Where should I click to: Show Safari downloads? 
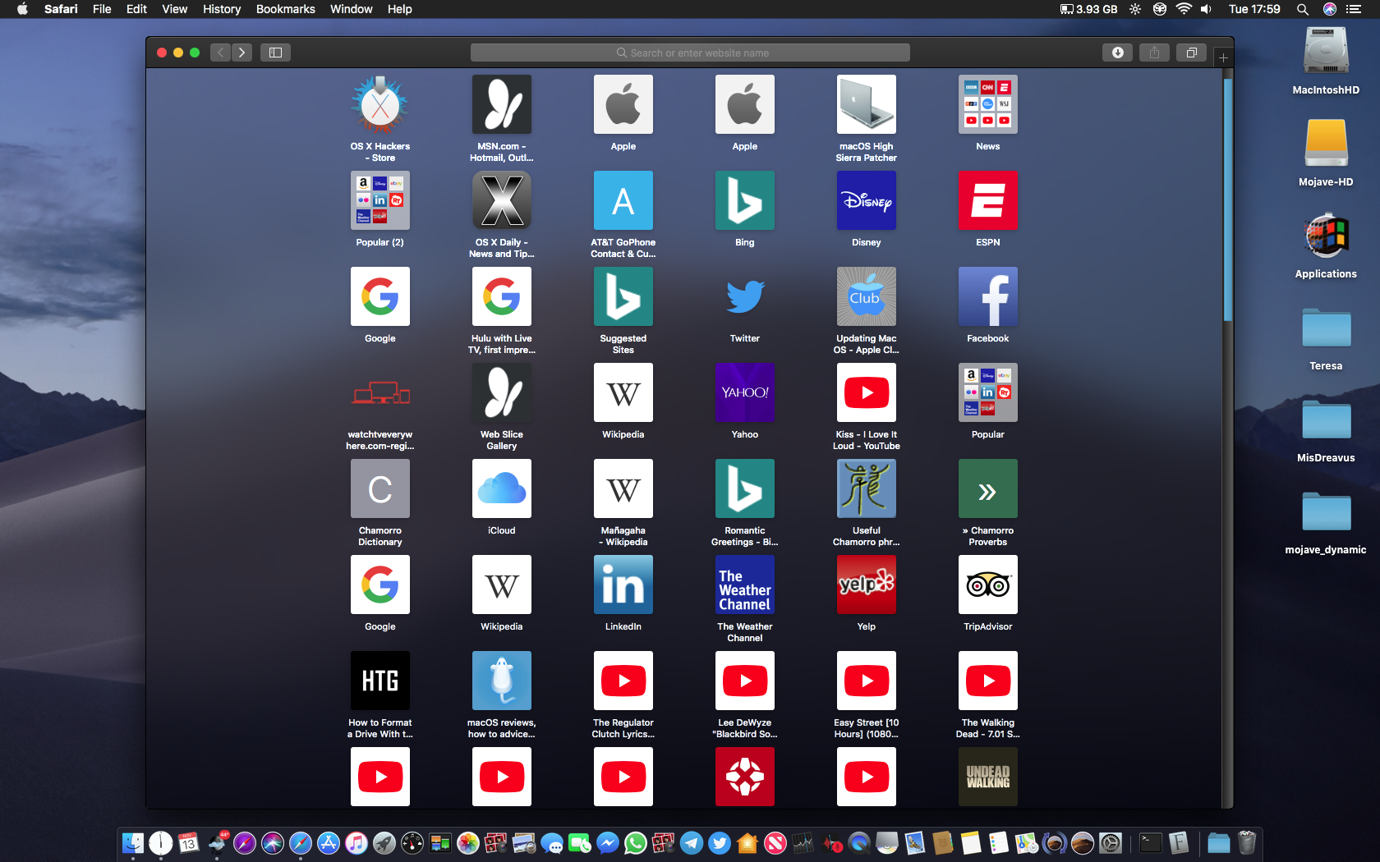pos(1118,53)
